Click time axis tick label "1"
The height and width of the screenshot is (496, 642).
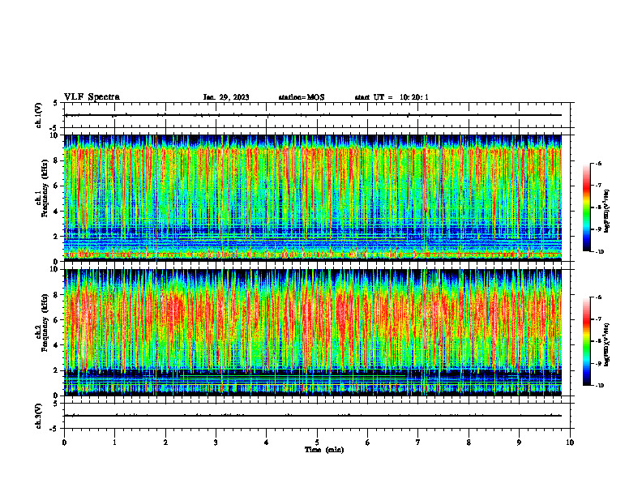click(114, 443)
